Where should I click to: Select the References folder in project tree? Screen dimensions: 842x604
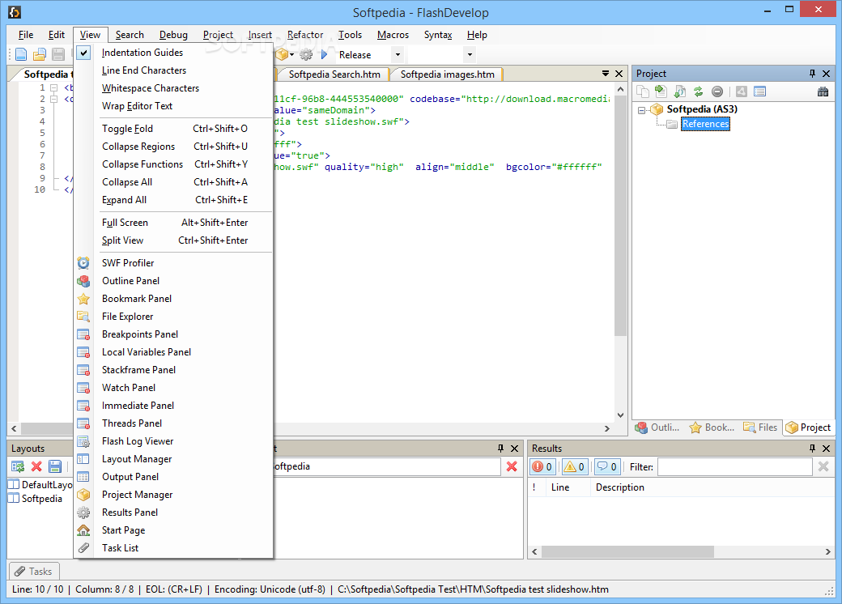point(705,124)
